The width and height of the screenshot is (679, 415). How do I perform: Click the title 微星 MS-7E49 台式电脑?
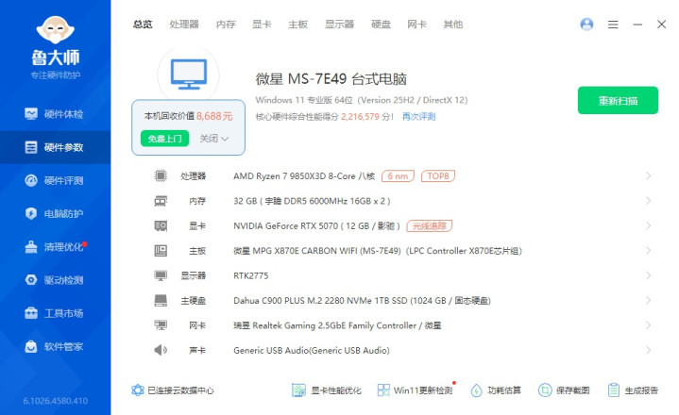331,79
